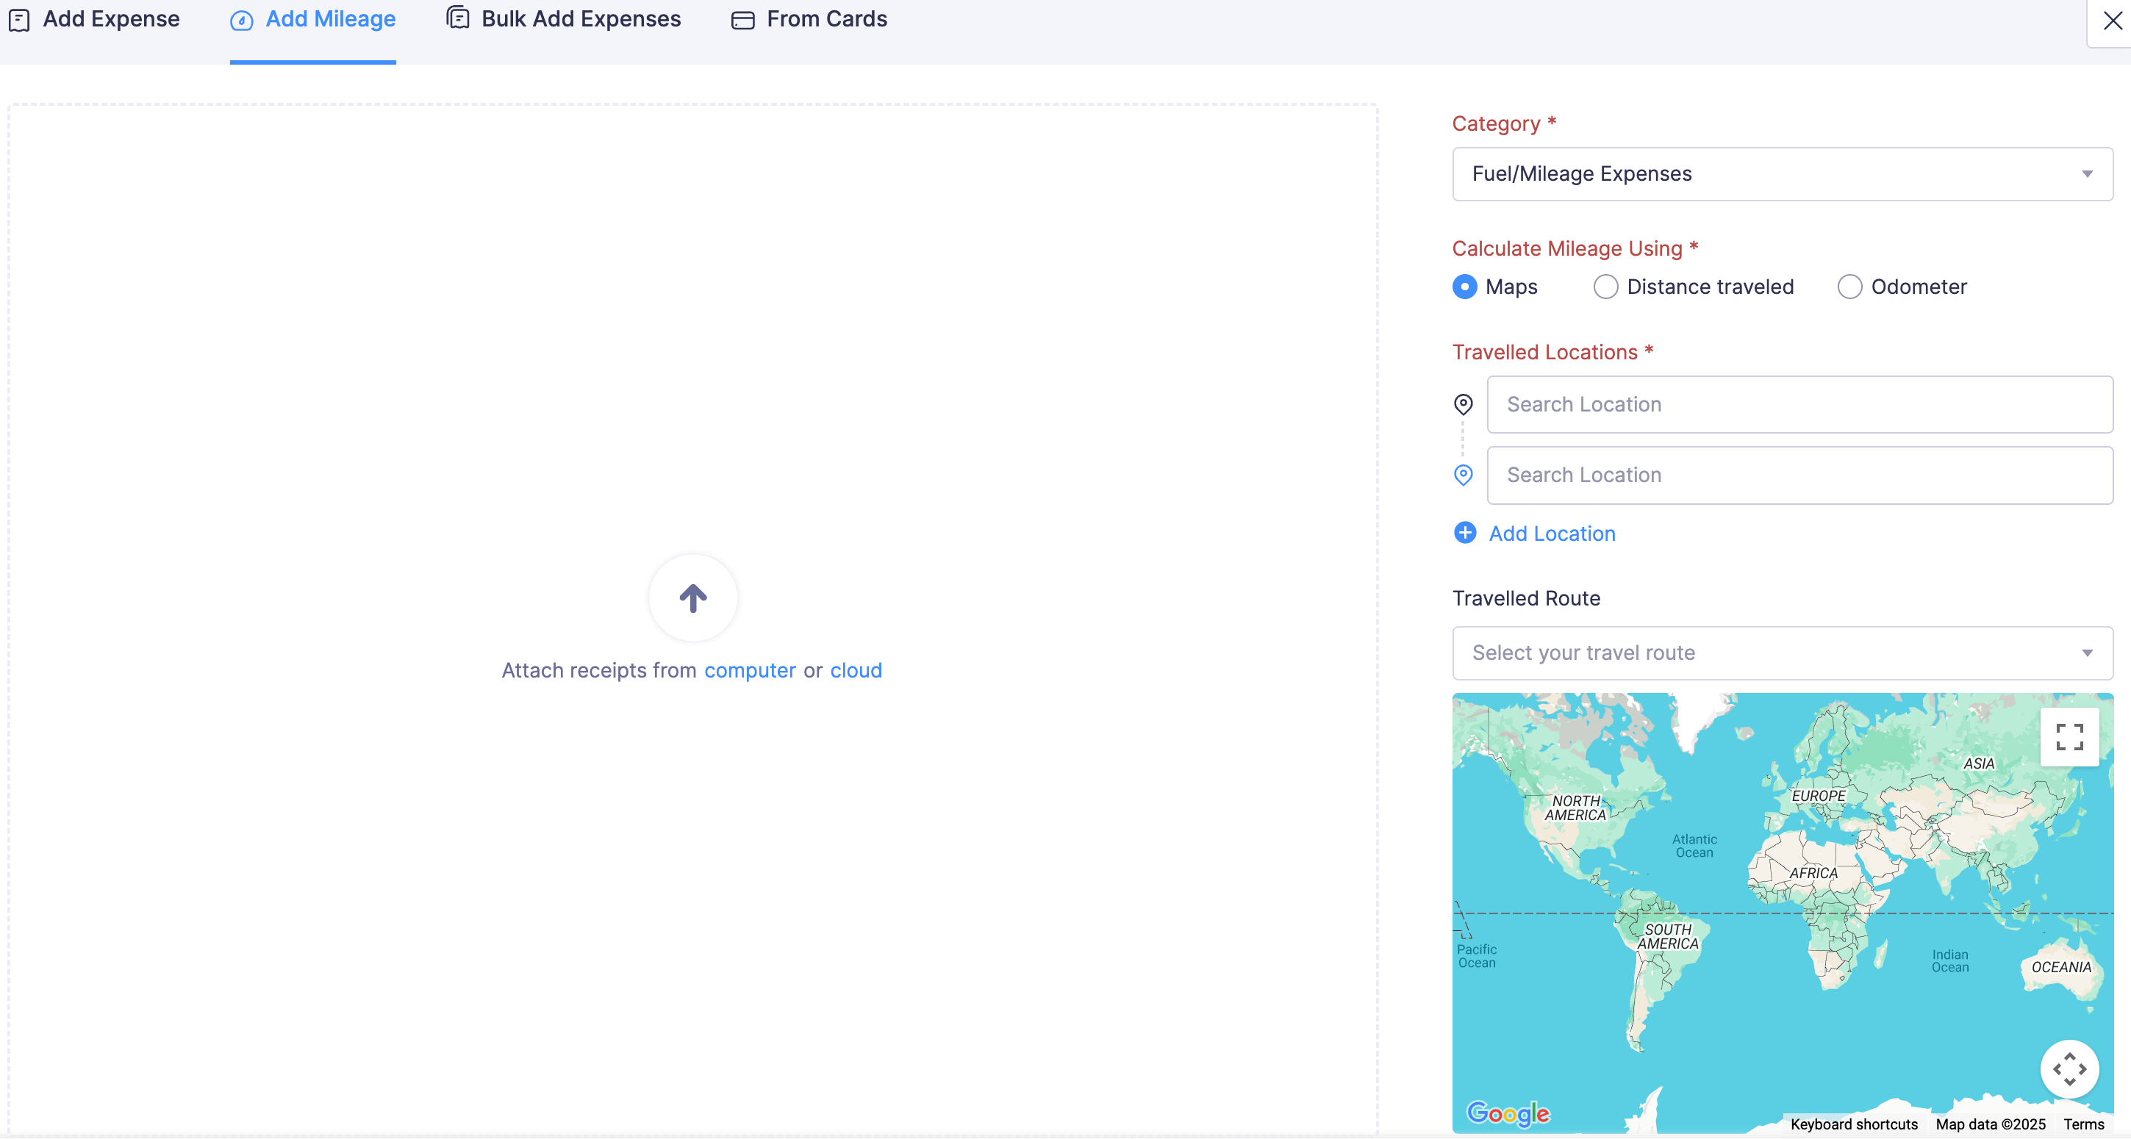This screenshot has width=2131, height=1139.
Task: Click the cloud link to attach receipts
Action: pyautogui.click(x=856, y=670)
